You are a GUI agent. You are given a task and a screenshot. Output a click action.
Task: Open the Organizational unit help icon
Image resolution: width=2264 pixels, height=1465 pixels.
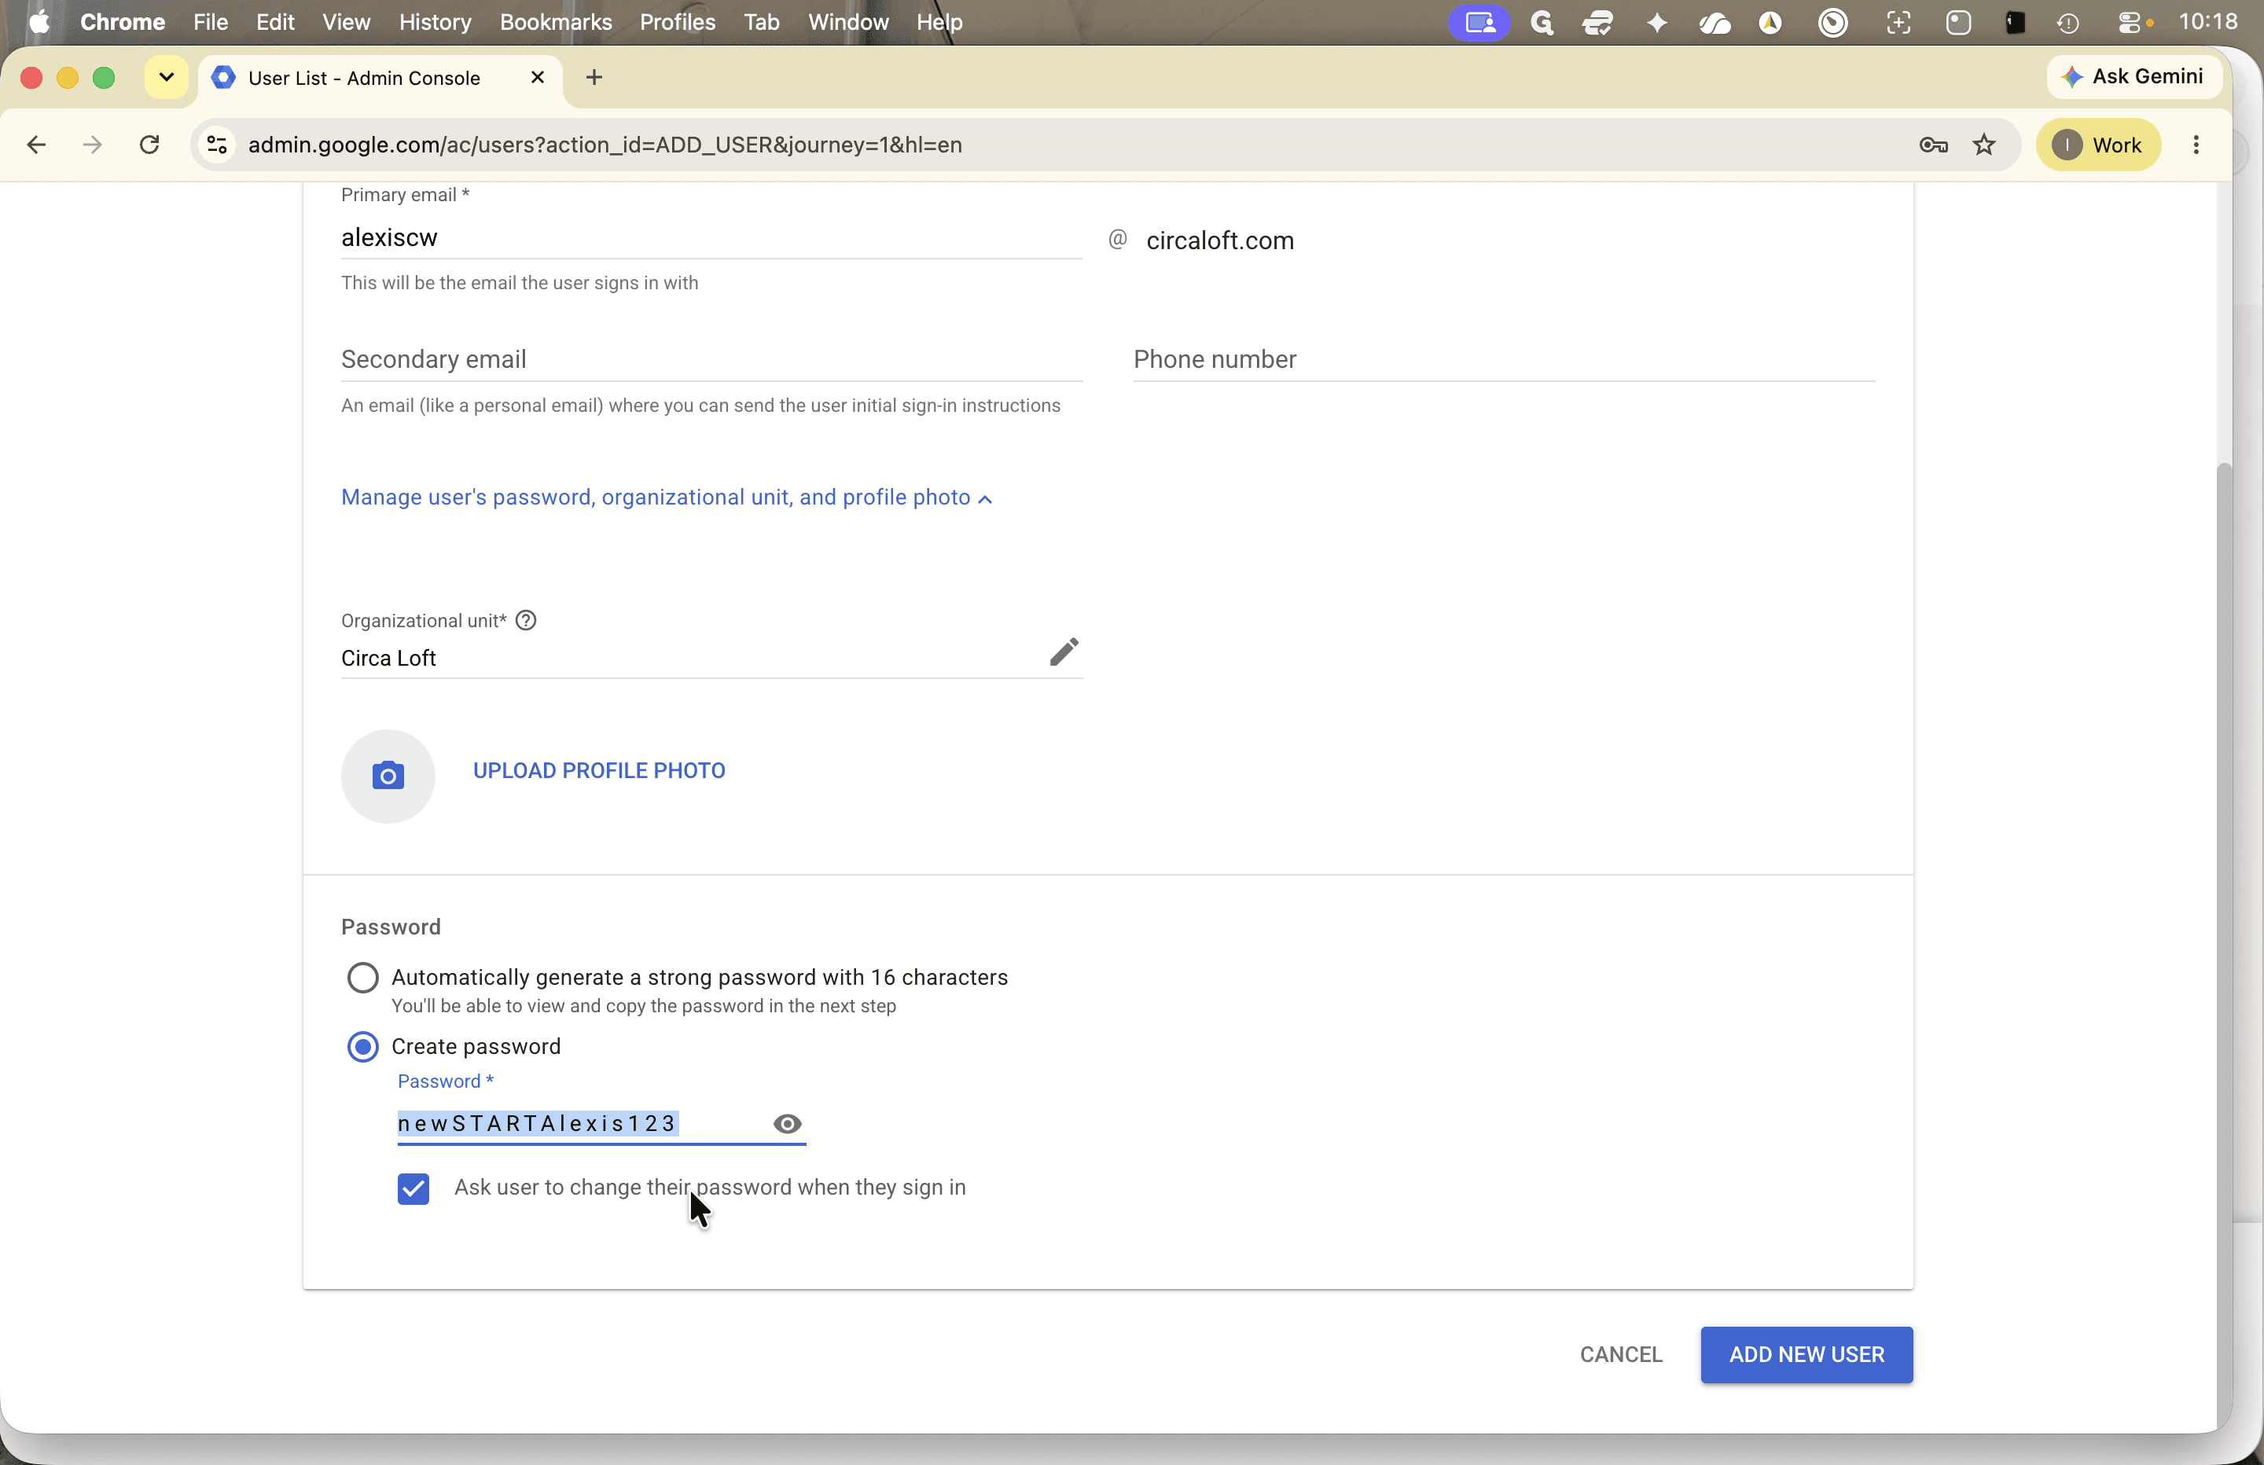pyautogui.click(x=525, y=620)
